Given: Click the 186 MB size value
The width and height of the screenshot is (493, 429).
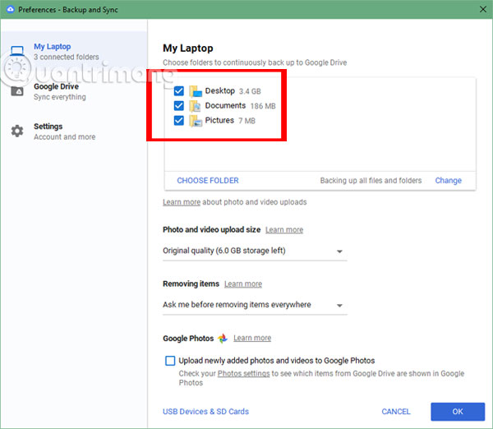Looking at the screenshot, I should tap(263, 106).
